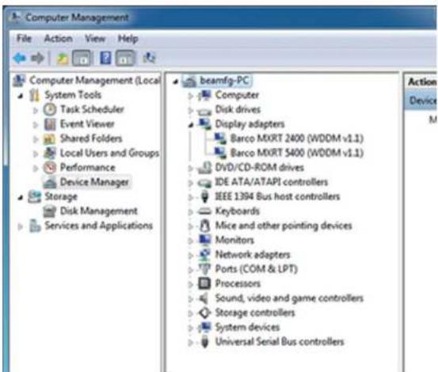Viewport: 438px width, 372px height.
Task: Select the Event Viewer tree label
Action: 87,124
